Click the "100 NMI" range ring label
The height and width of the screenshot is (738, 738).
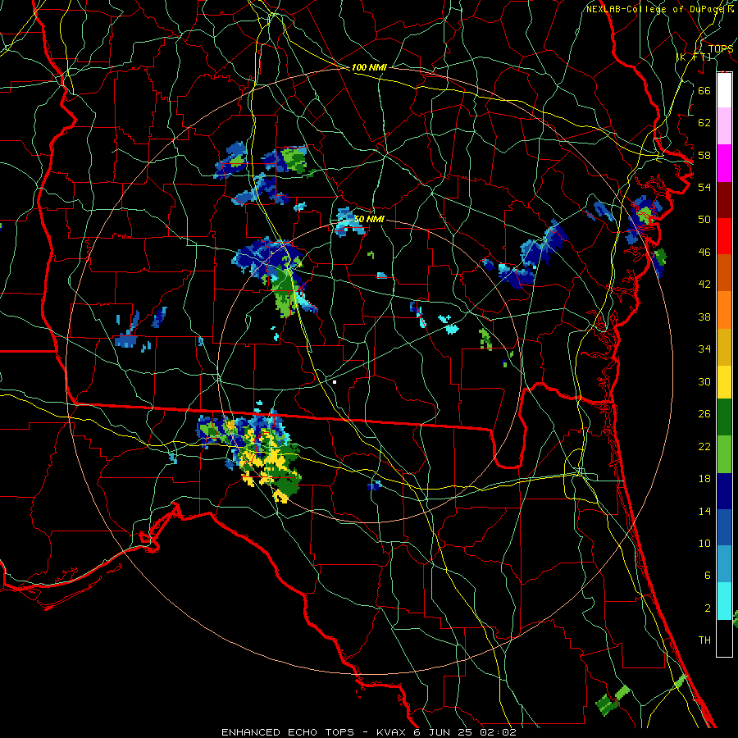[369, 67]
